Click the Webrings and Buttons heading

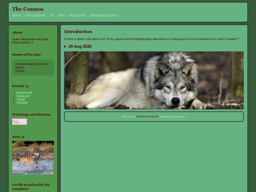[x=31, y=114]
